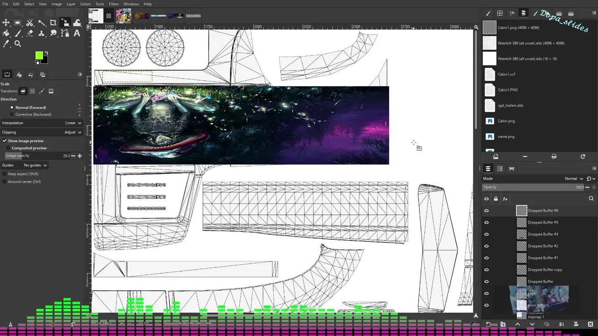Open the Layer menu
598x336 pixels.
coord(71,4)
